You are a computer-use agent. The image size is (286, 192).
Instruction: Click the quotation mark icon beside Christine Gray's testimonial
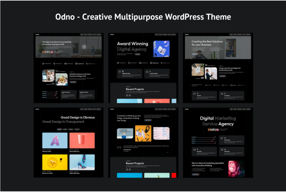[x=119, y=147]
